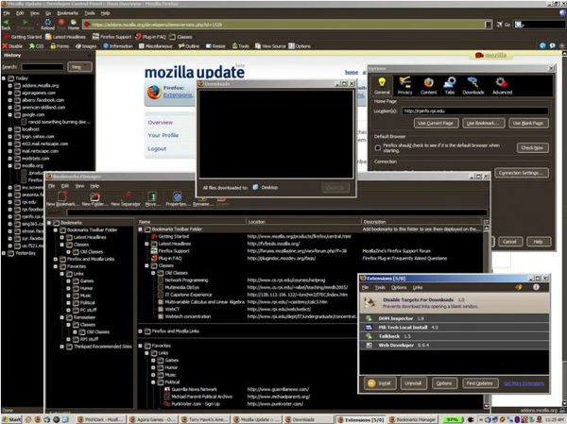The width and height of the screenshot is (567, 424).
Task: Select DOM Inspector in the Extensions list
Action: 455,318
